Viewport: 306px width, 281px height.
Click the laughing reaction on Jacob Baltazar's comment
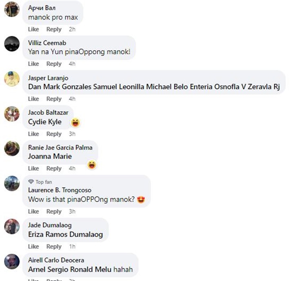tap(75, 123)
